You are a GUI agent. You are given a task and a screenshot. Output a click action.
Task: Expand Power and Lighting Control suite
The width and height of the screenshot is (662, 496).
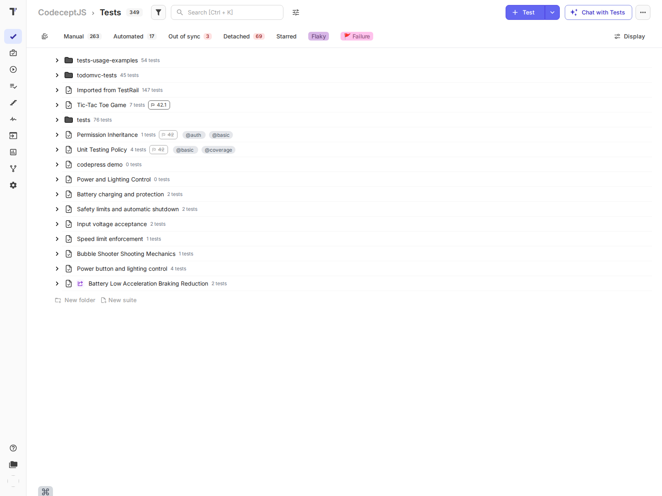[x=57, y=179]
